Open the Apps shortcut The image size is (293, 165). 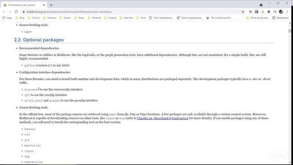point(7,18)
